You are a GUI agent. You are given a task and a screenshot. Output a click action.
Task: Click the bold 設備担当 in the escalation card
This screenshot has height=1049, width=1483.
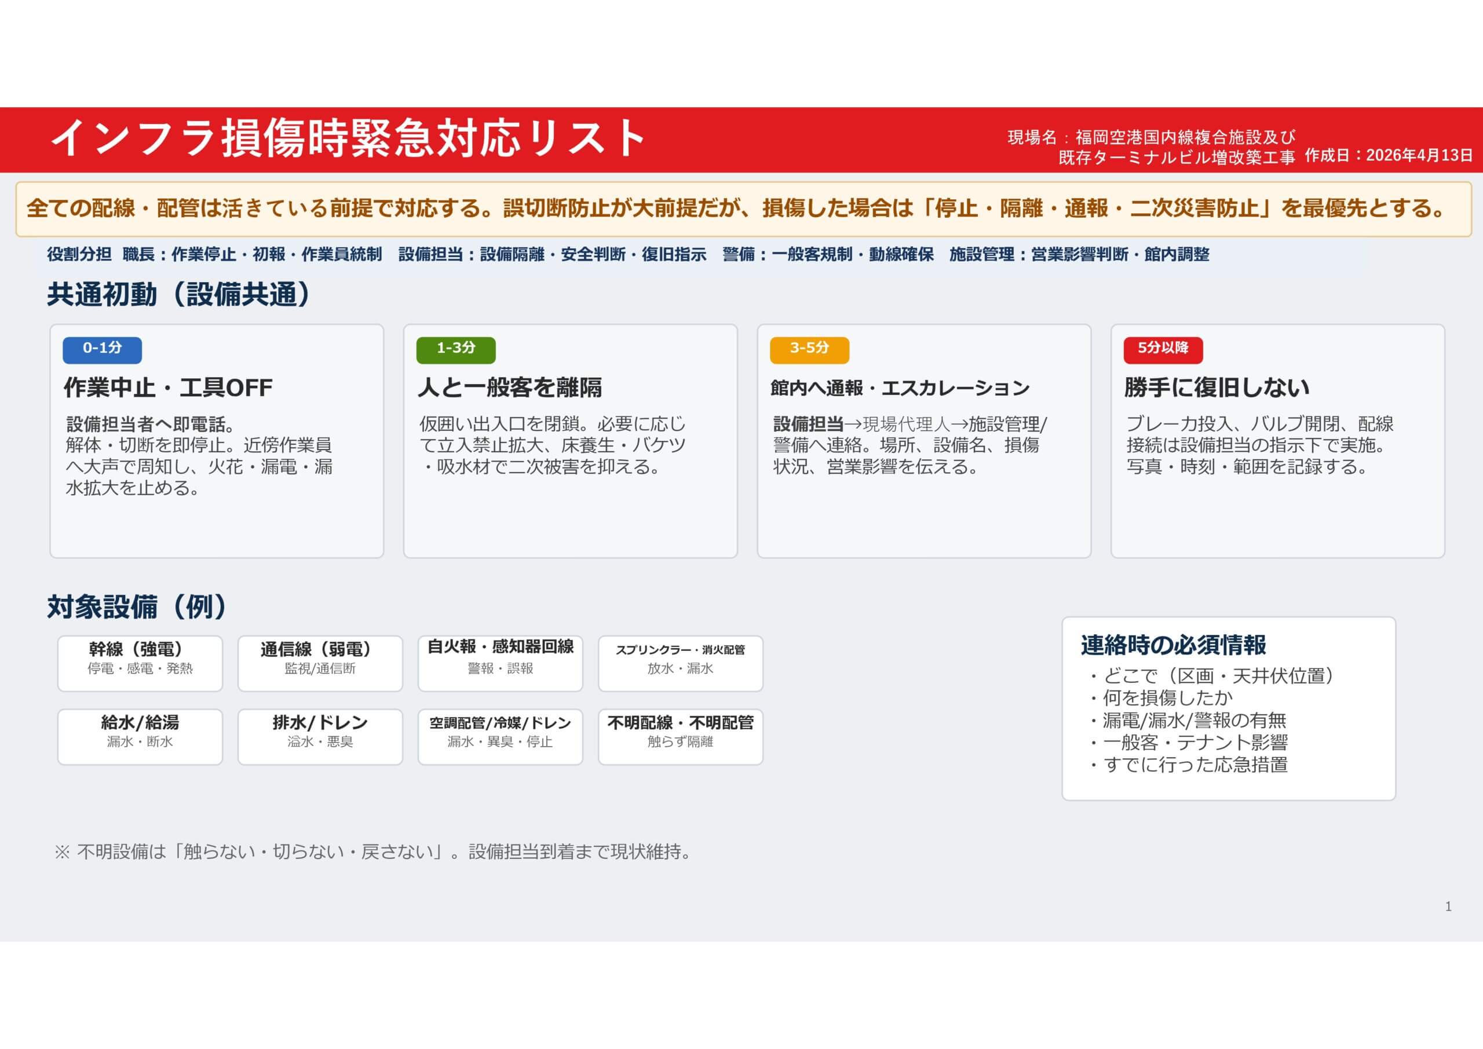pos(808,425)
